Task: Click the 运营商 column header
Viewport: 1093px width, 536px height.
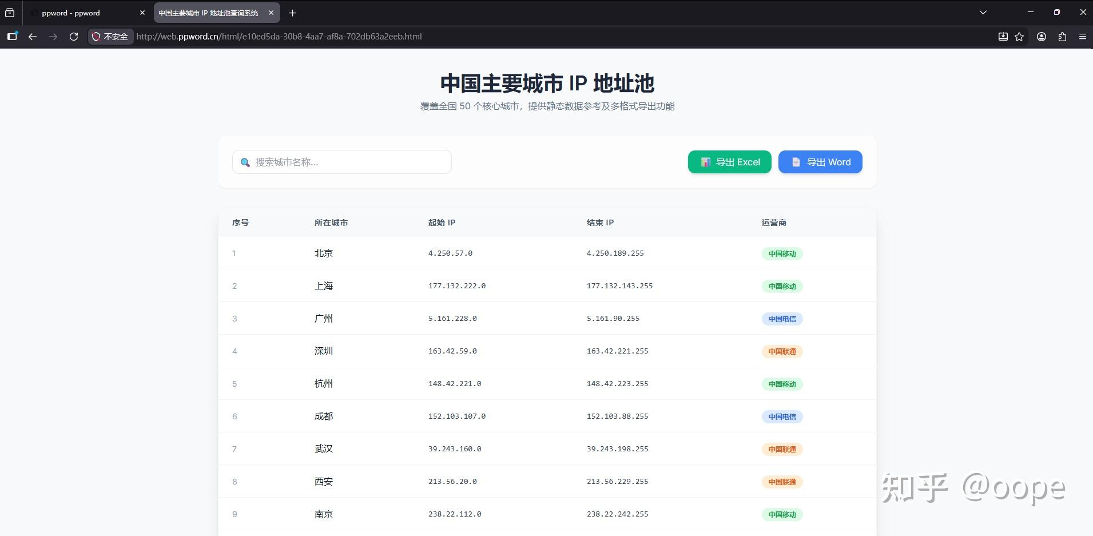Action: coord(774,223)
